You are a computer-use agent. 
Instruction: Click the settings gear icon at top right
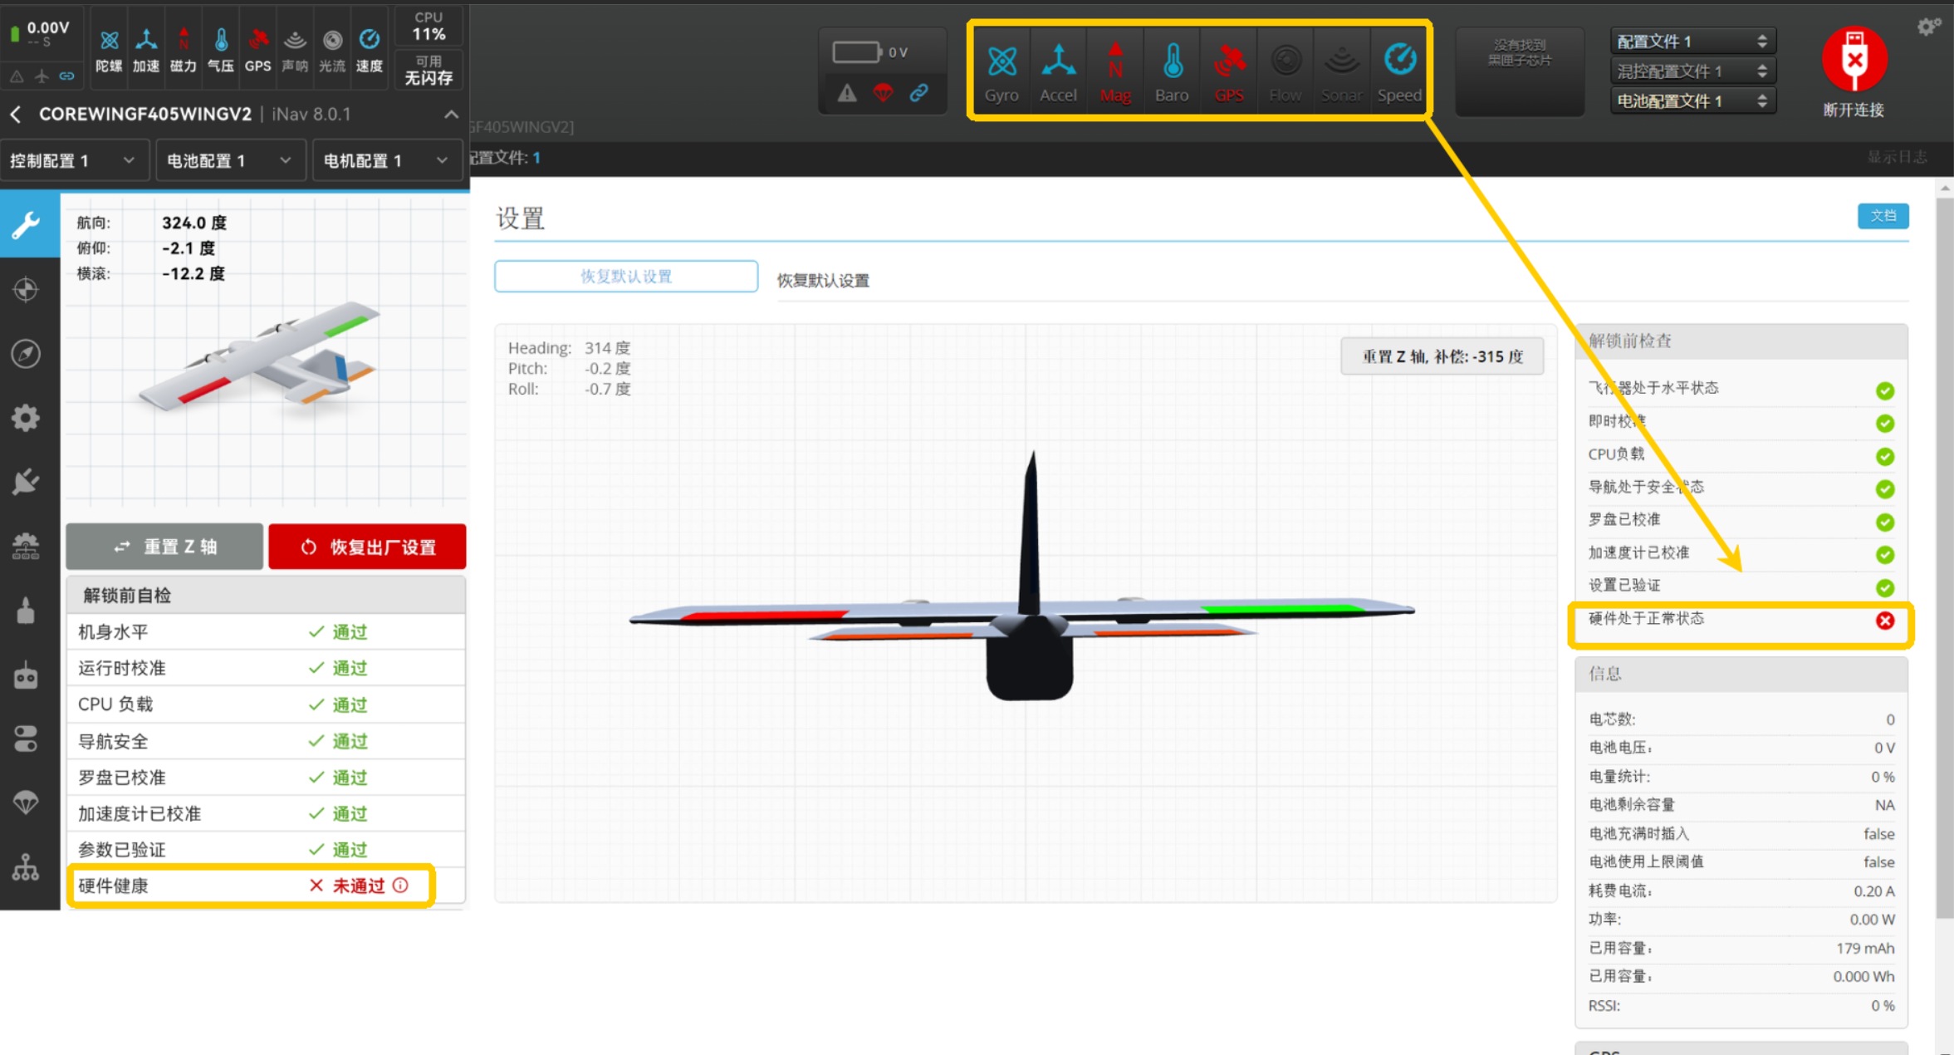1928,27
